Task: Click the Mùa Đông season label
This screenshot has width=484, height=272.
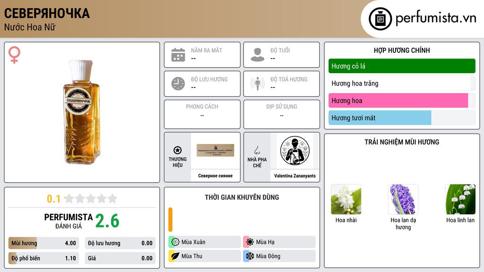Action: click(x=268, y=256)
